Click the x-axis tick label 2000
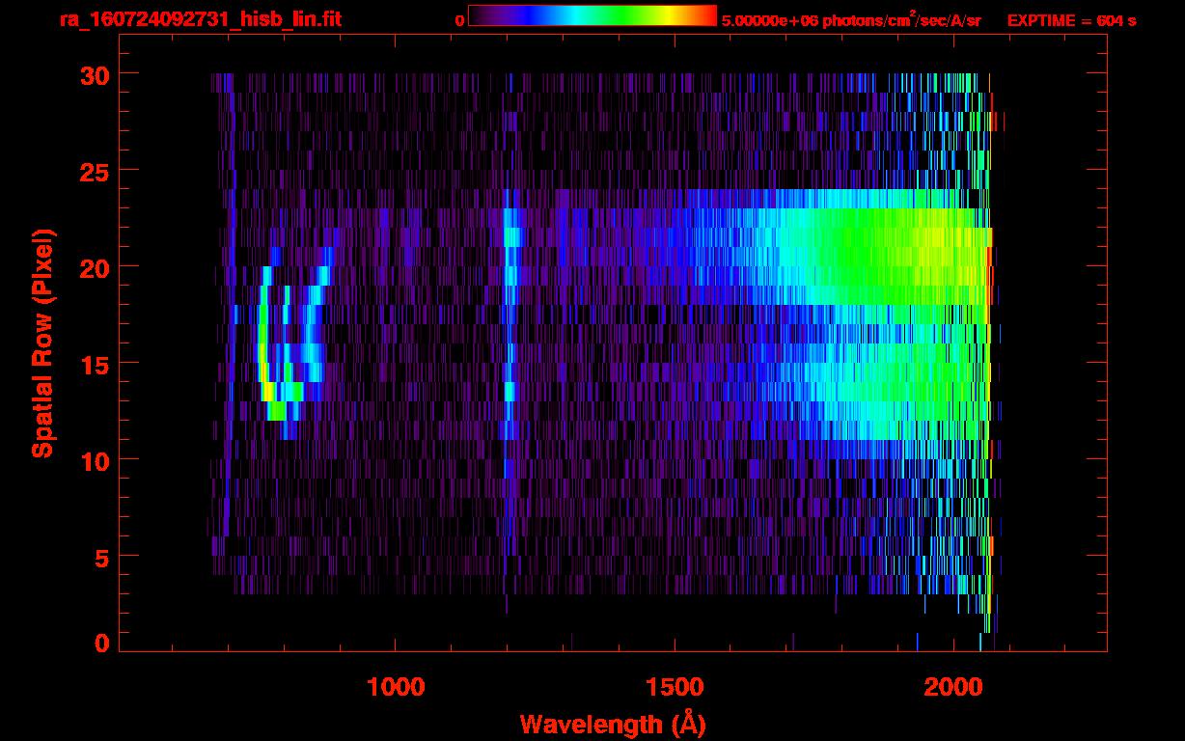 click(x=953, y=686)
